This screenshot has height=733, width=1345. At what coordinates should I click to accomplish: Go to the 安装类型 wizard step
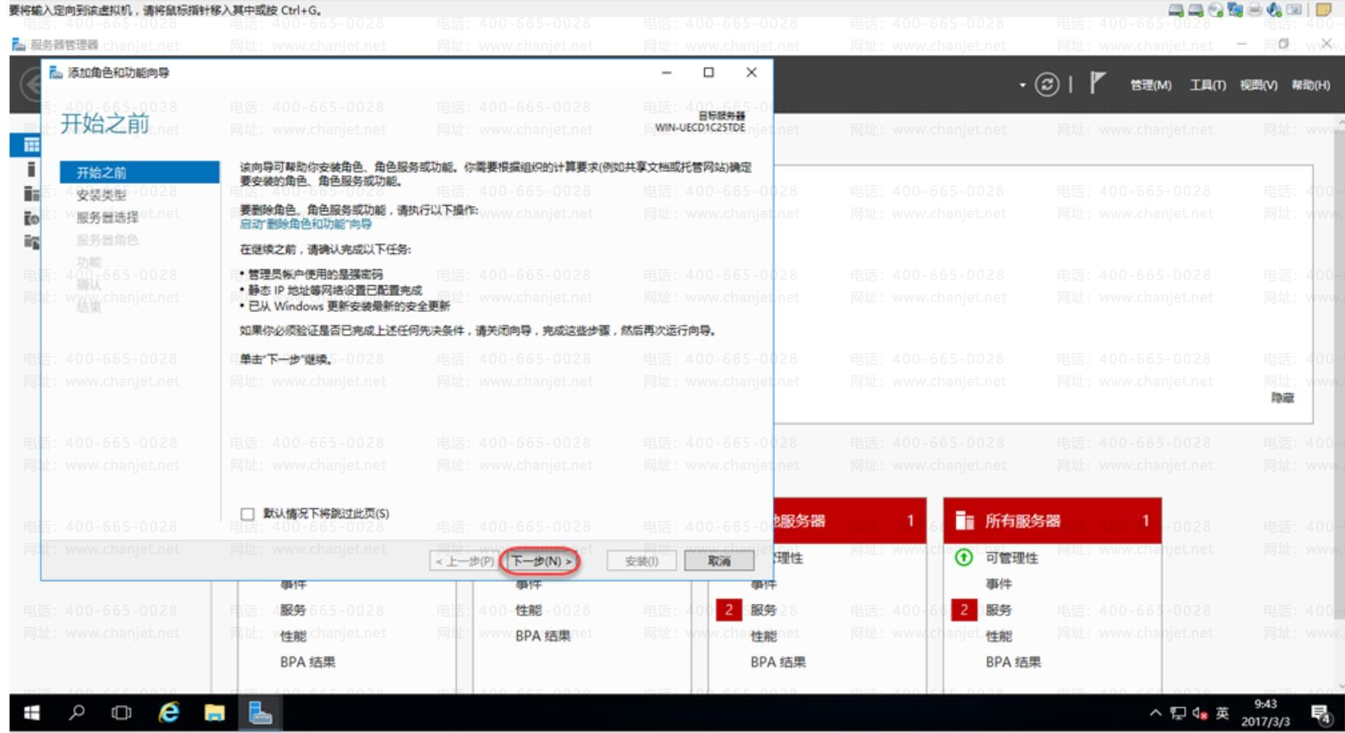[101, 195]
